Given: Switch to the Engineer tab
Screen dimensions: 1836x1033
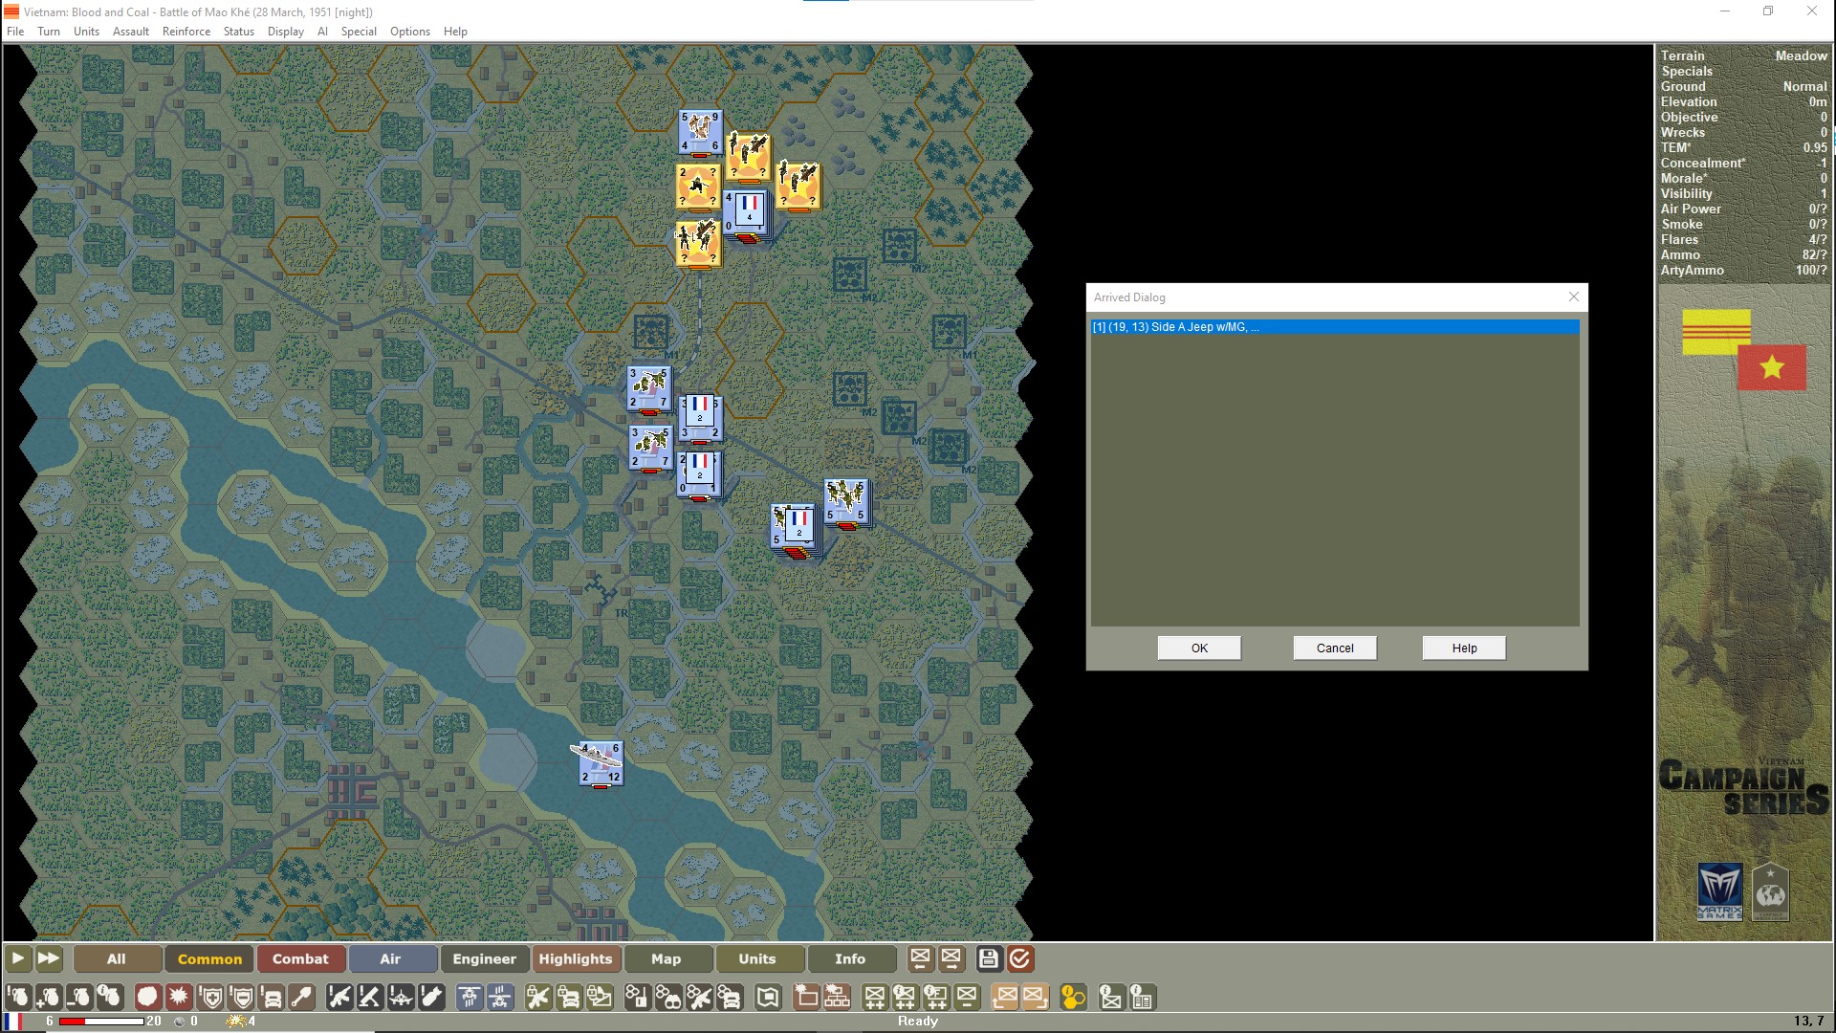Looking at the screenshot, I should point(485,959).
